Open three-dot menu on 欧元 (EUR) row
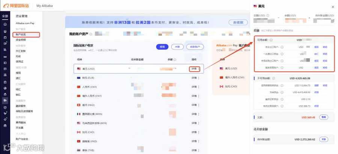 point(199,78)
